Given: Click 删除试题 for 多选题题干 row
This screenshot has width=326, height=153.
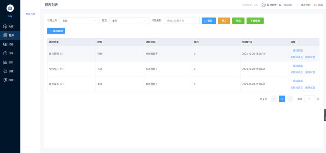Looking at the screenshot, I should click(310, 72).
